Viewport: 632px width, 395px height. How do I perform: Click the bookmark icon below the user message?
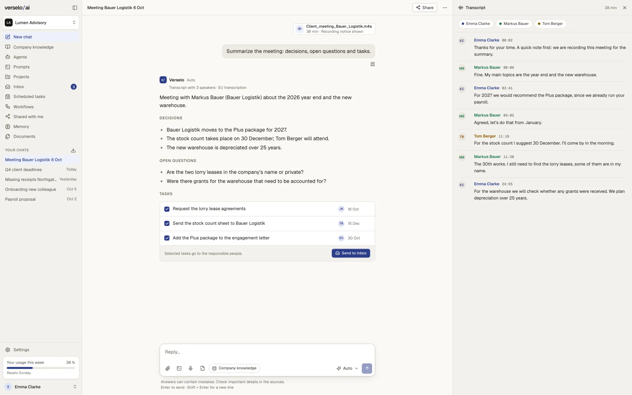pos(373,64)
